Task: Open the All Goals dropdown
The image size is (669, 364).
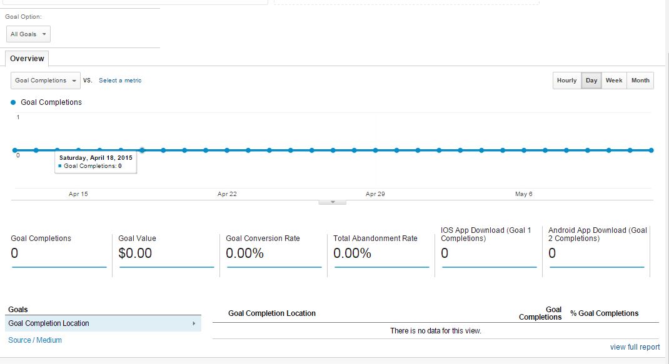Action: [28, 34]
